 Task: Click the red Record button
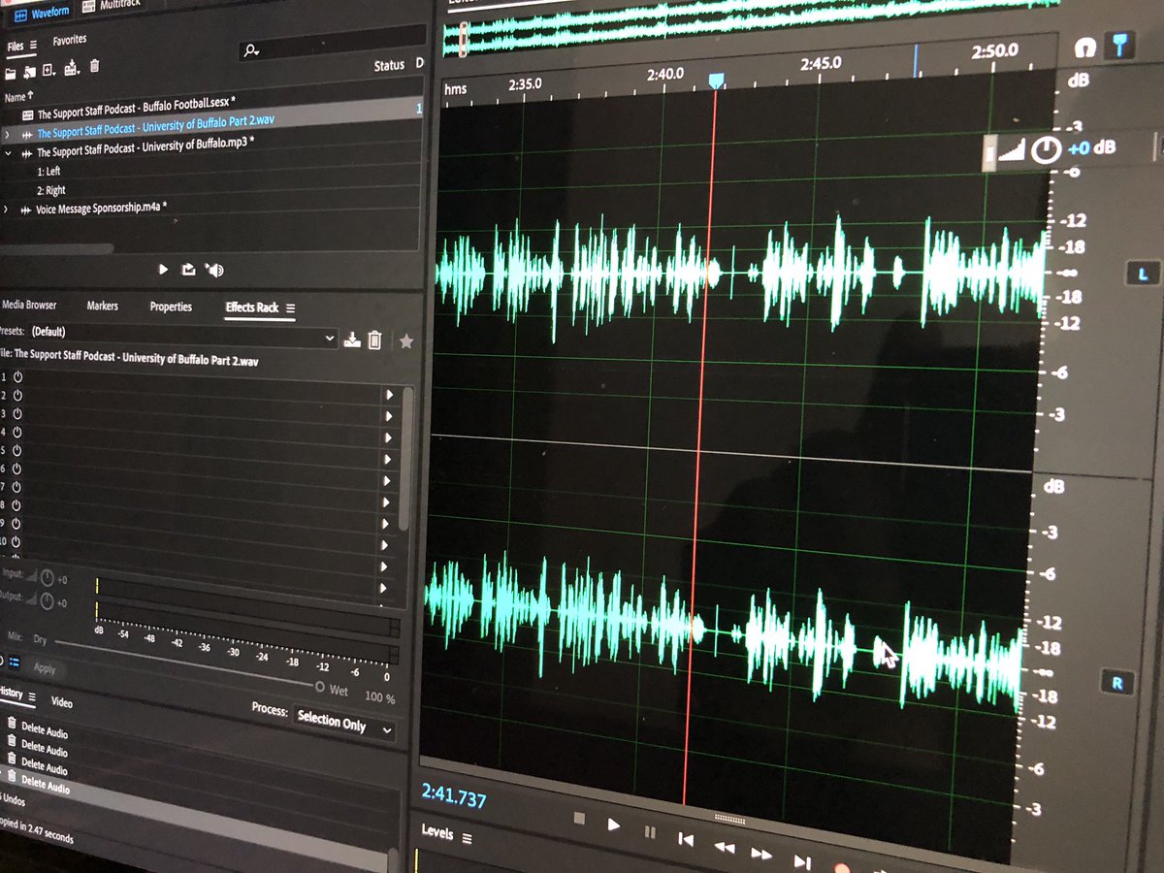(842, 867)
